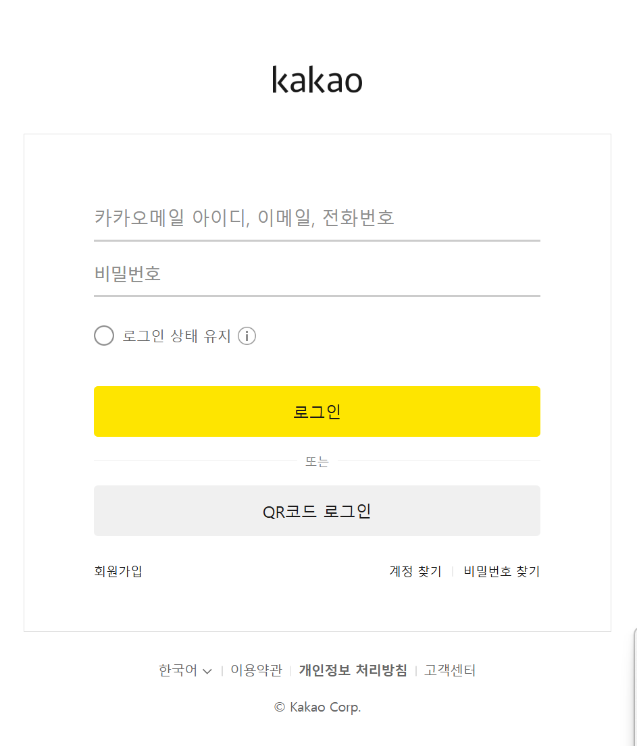Open the bold 개인정보 처리방침 link
The height and width of the screenshot is (746, 637).
[x=353, y=670]
